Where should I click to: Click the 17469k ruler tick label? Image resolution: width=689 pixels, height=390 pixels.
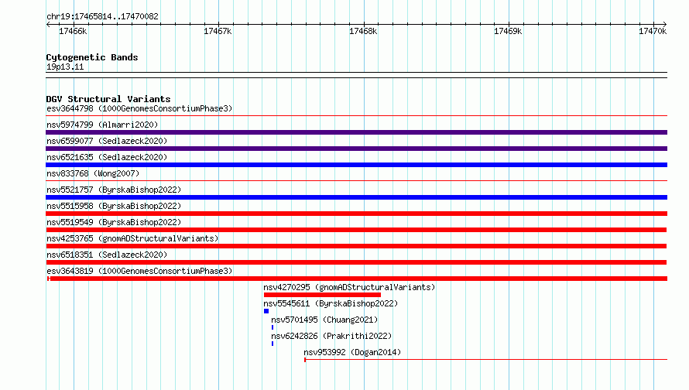(508, 31)
